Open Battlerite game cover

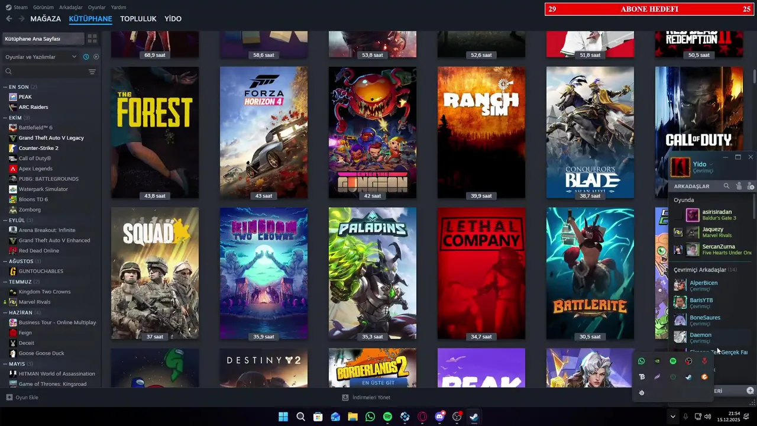590,273
